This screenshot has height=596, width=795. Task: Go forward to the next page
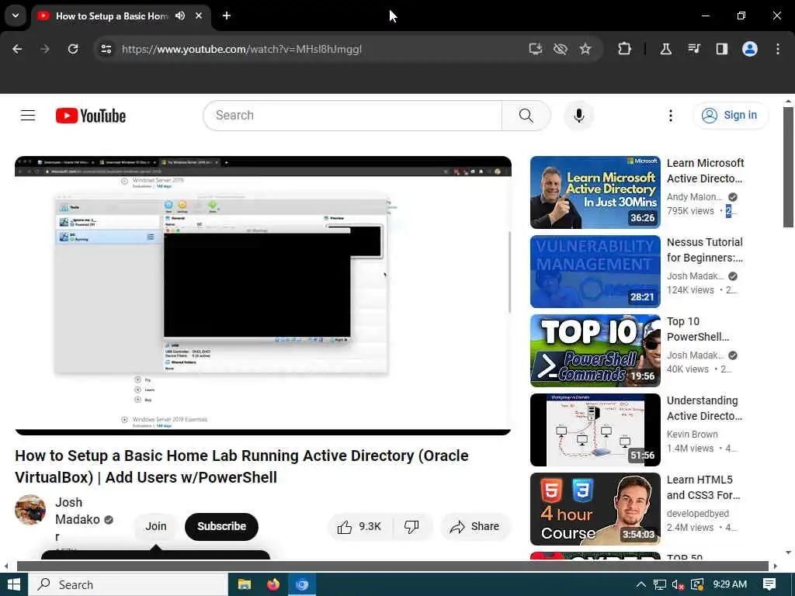tap(45, 49)
